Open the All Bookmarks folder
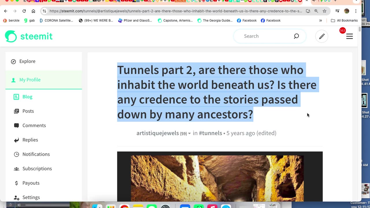Screen dimensions: 370x208 tap(344, 21)
